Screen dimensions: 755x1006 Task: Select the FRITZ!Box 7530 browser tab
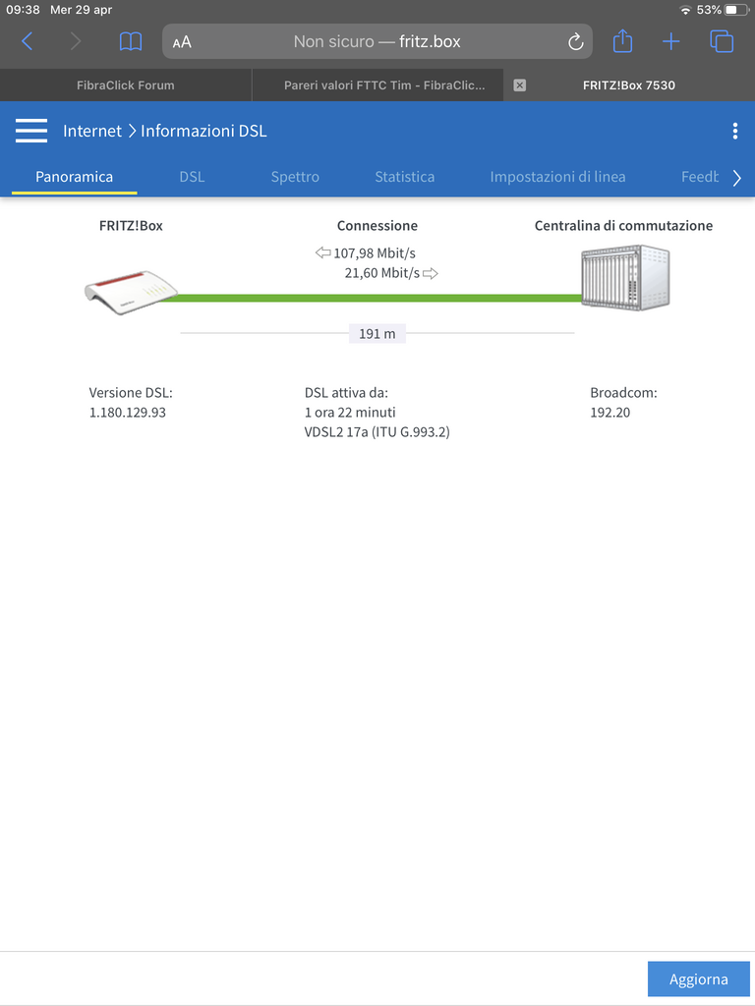tap(629, 85)
